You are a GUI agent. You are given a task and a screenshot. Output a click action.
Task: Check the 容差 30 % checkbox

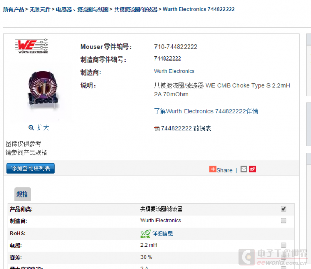pyautogui.click(x=284, y=257)
